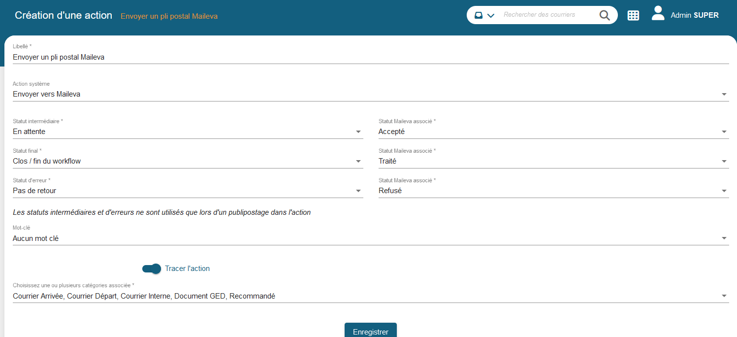This screenshot has height=337, width=737.
Task: Click the user profile avatar icon
Action: 658,13
